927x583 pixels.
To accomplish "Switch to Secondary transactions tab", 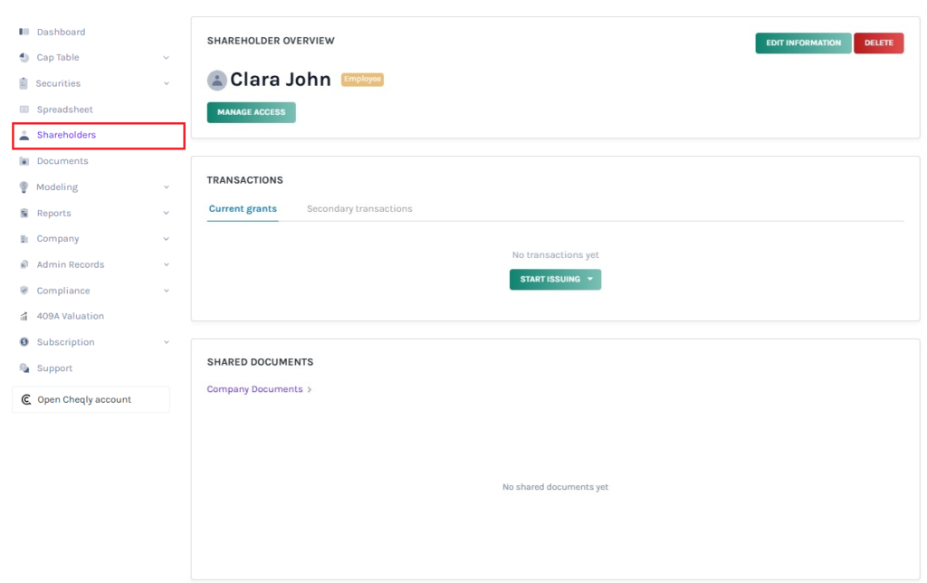I will tap(359, 209).
